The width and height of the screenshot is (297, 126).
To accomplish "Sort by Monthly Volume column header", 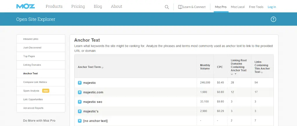I will click(x=205, y=67).
